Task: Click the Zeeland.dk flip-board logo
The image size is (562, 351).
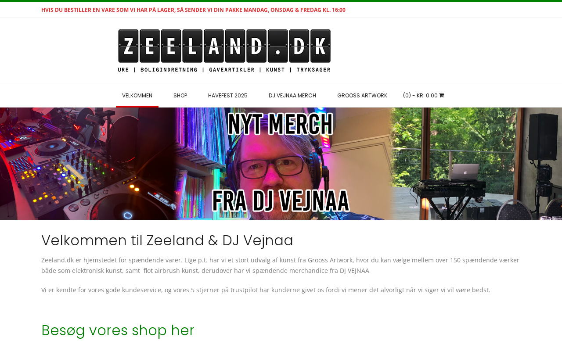Action: pyautogui.click(x=224, y=46)
